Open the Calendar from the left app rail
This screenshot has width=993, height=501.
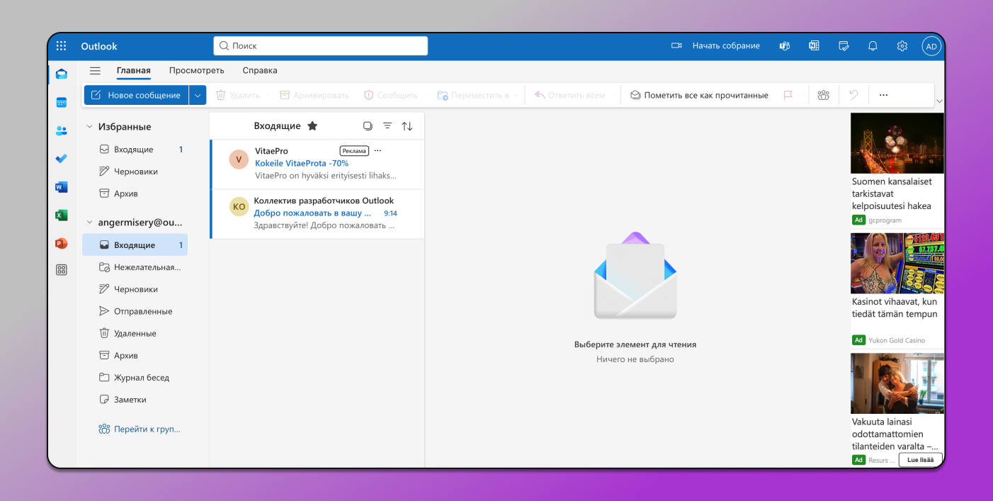coord(61,101)
